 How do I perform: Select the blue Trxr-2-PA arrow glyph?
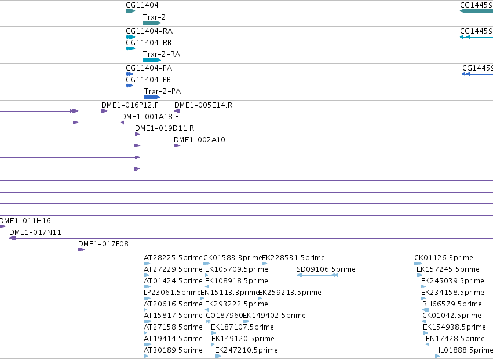pos(152,97)
